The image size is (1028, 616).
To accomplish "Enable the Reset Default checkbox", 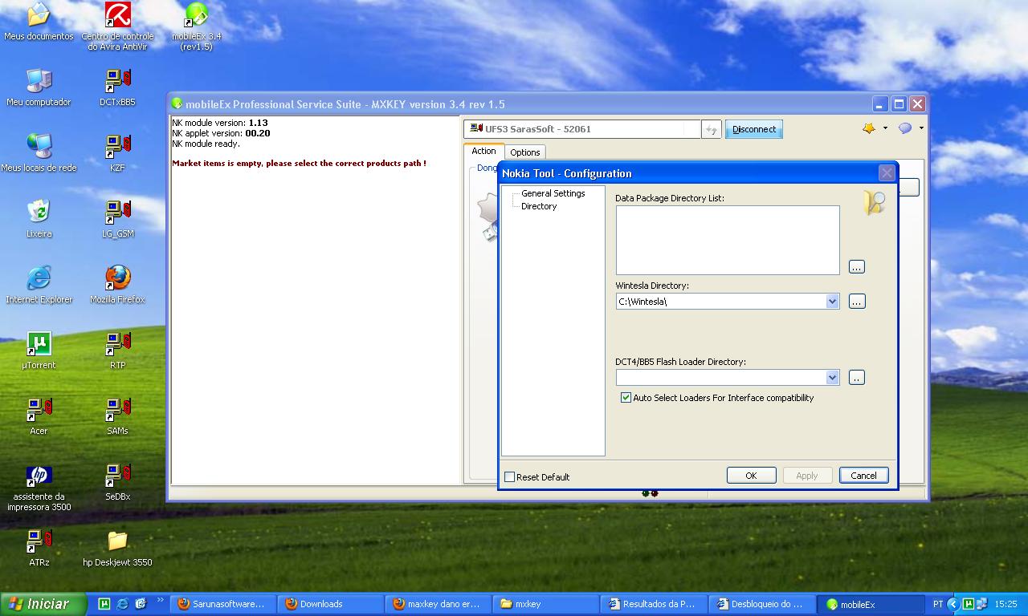I will click(x=509, y=476).
